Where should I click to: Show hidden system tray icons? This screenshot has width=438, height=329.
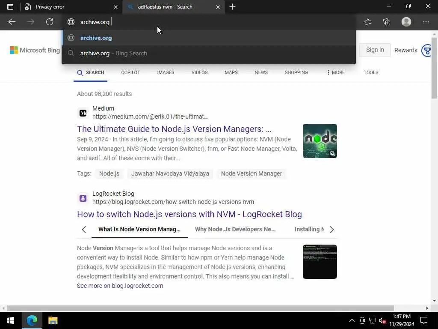click(x=352, y=320)
